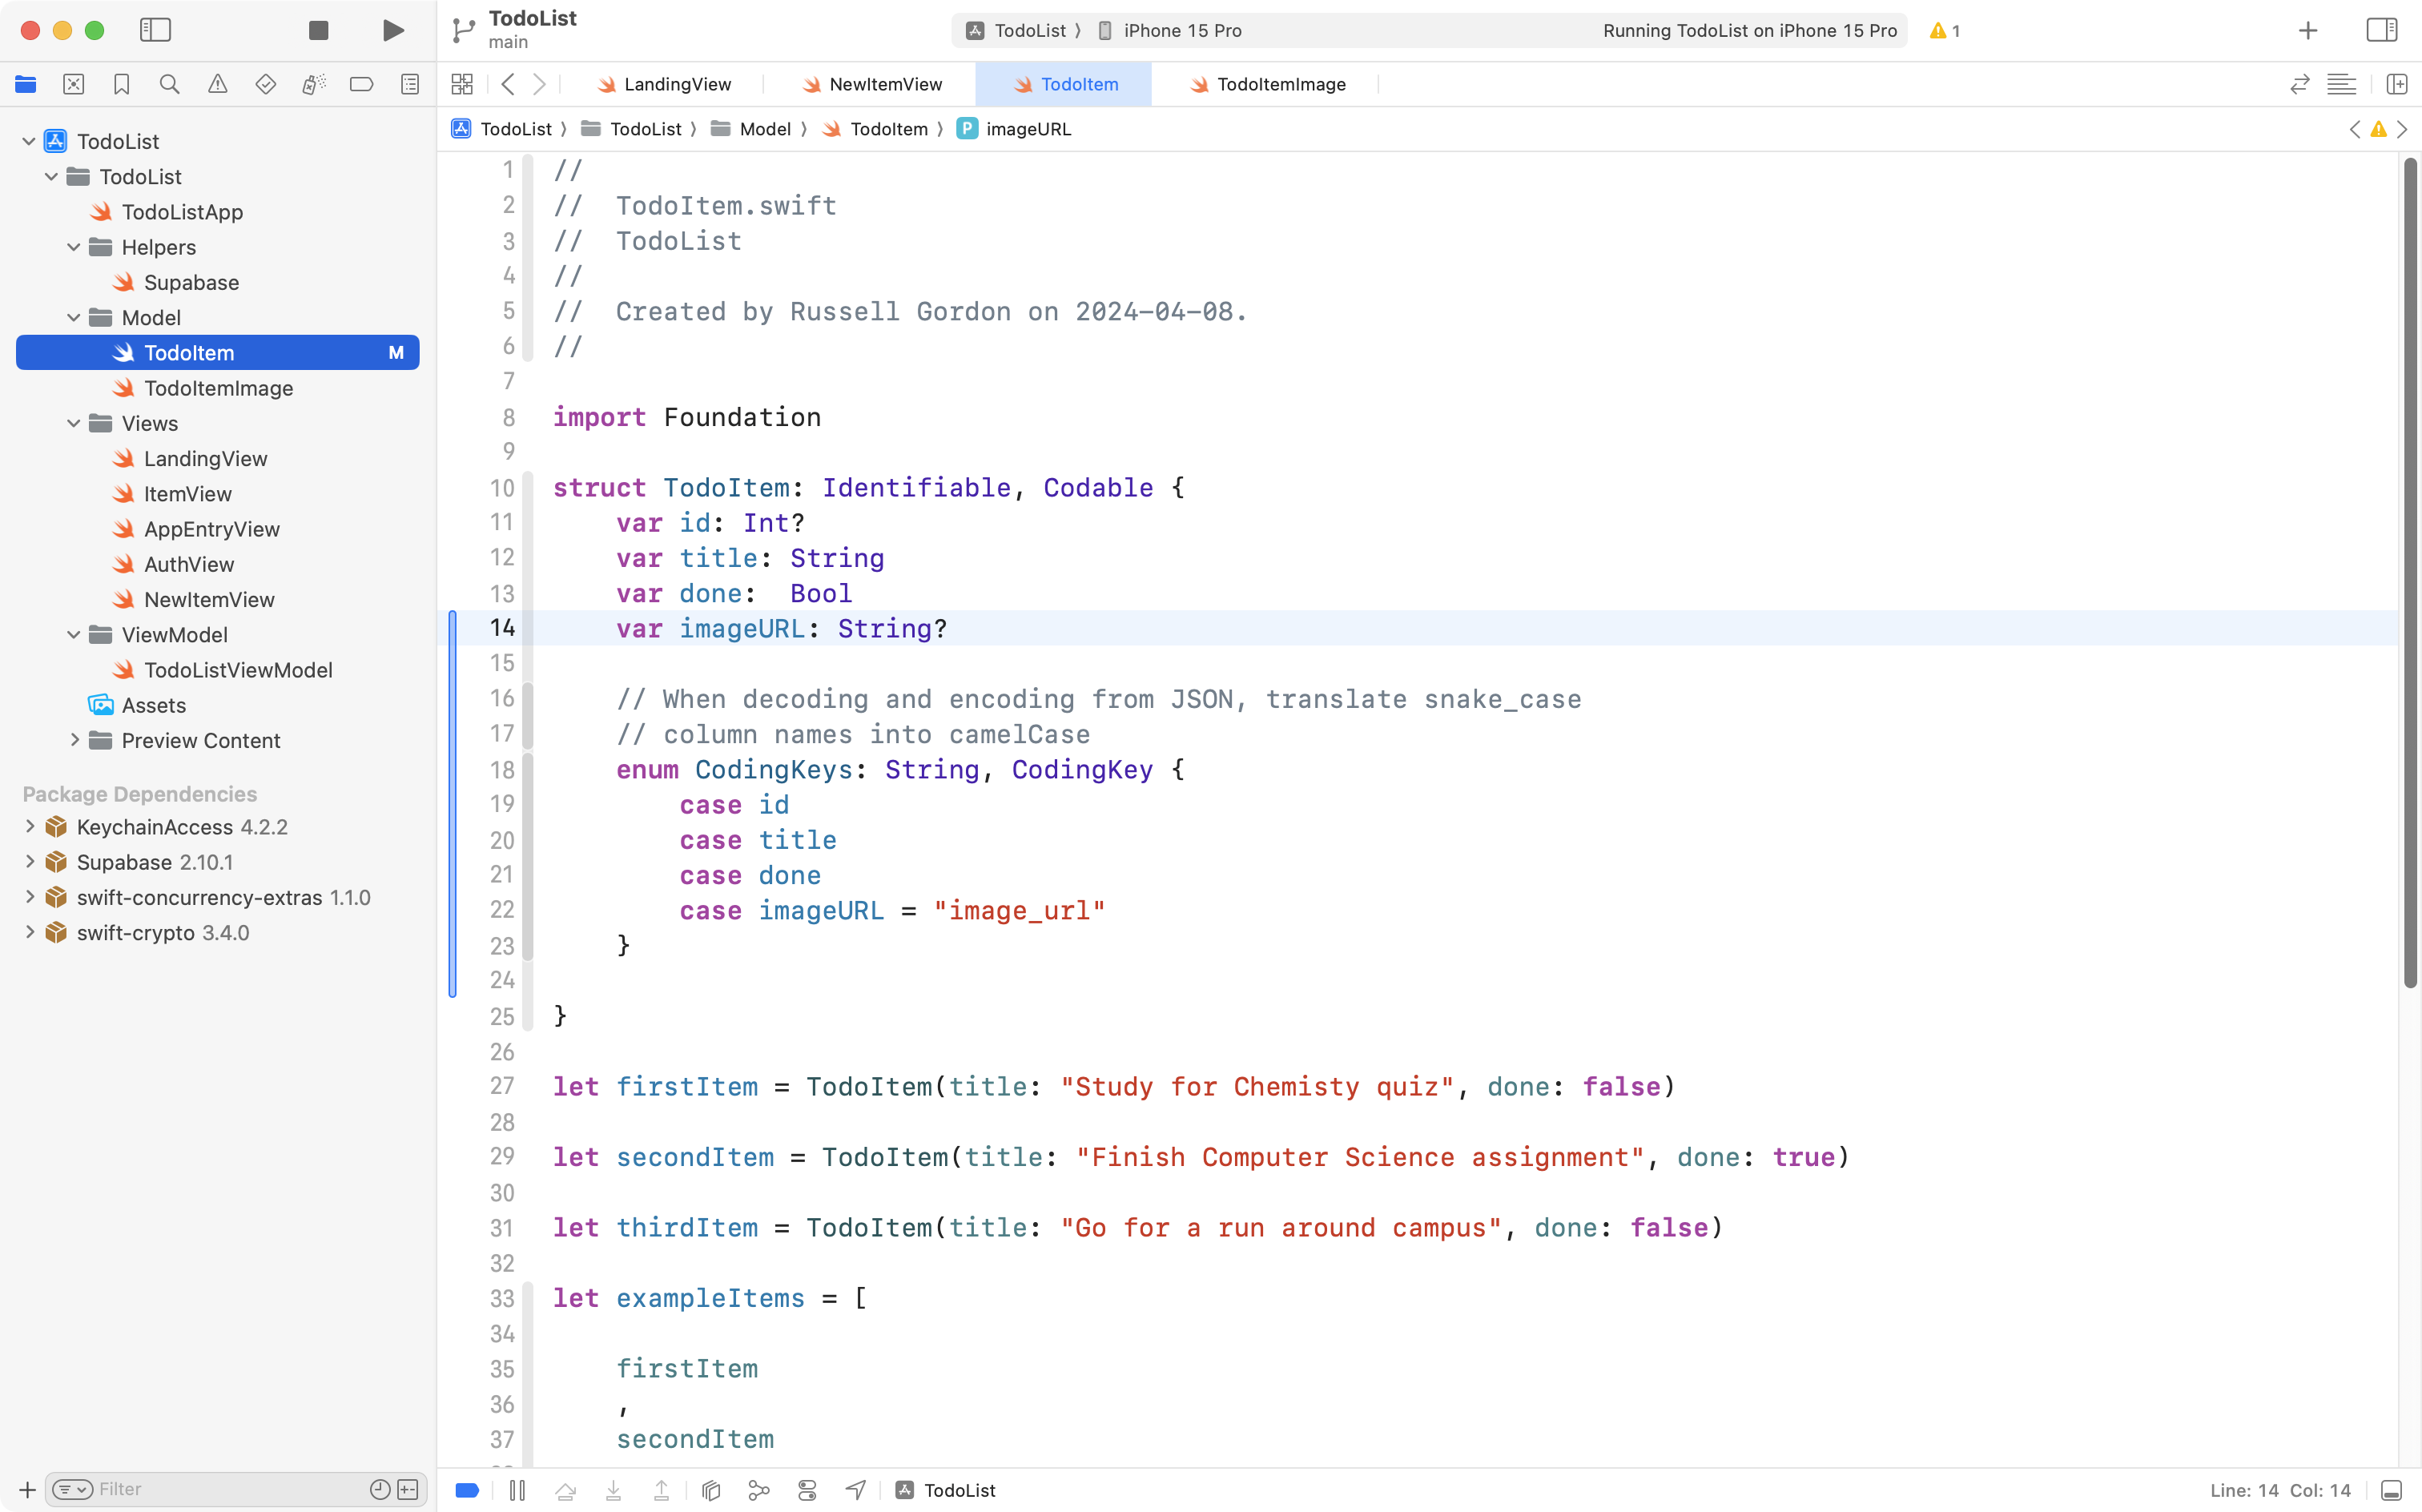Pause program execution in debug bar
Image resolution: width=2422 pixels, height=1512 pixels.
tap(517, 1490)
